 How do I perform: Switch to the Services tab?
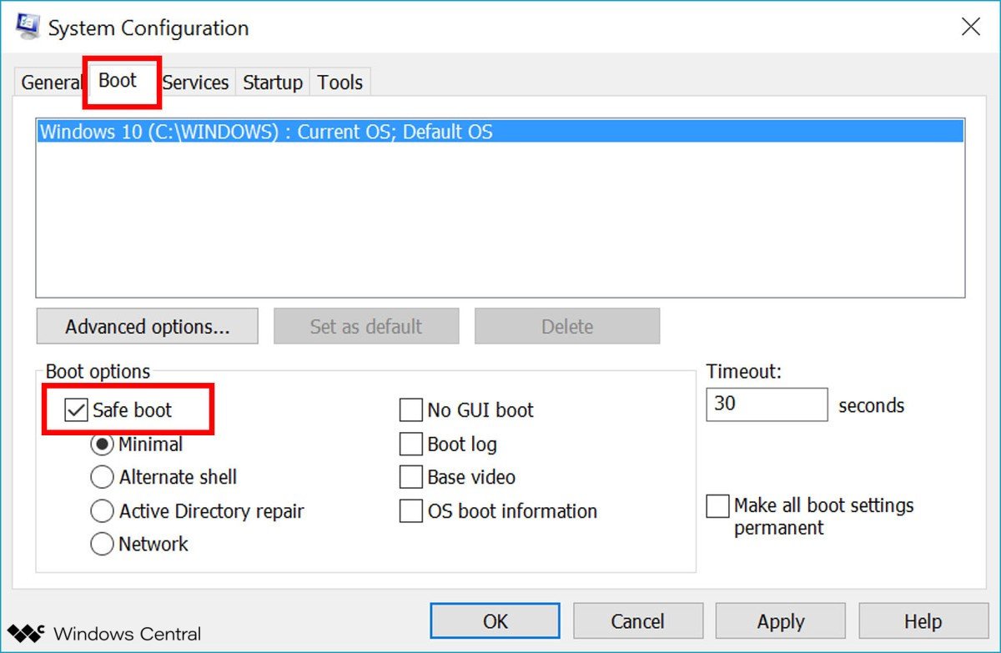pos(195,83)
